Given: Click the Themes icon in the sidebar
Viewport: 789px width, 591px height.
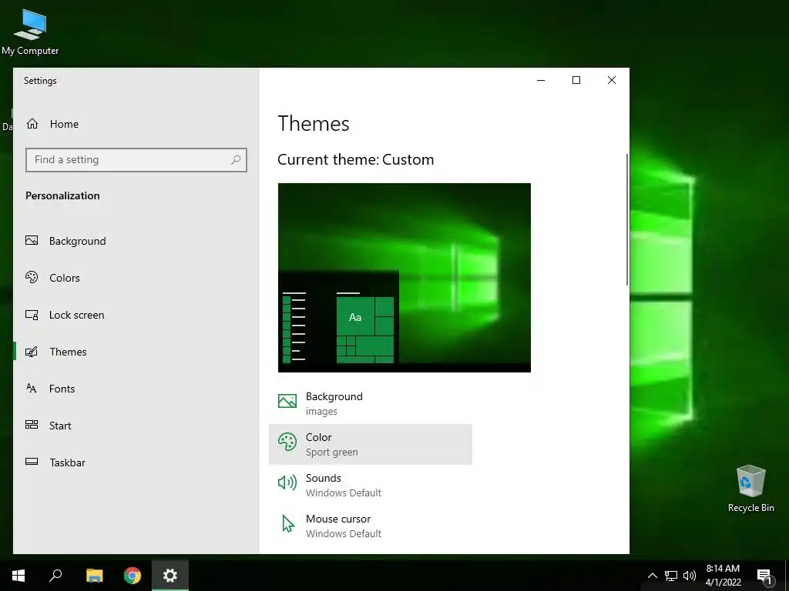Looking at the screenshot, I should point(32,352).
